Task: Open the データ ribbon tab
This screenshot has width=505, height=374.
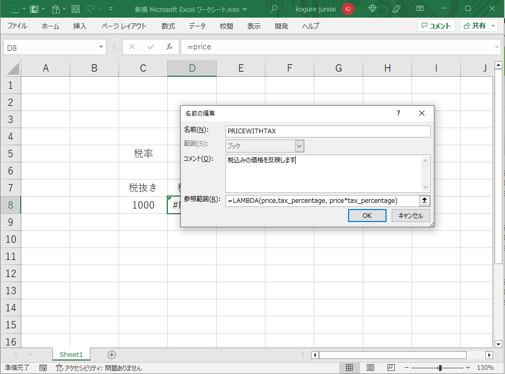Action: coord(197,26)
